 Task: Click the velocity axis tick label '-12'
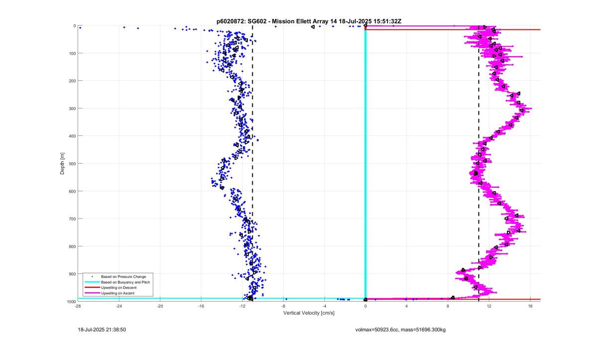tap(242, 306)
